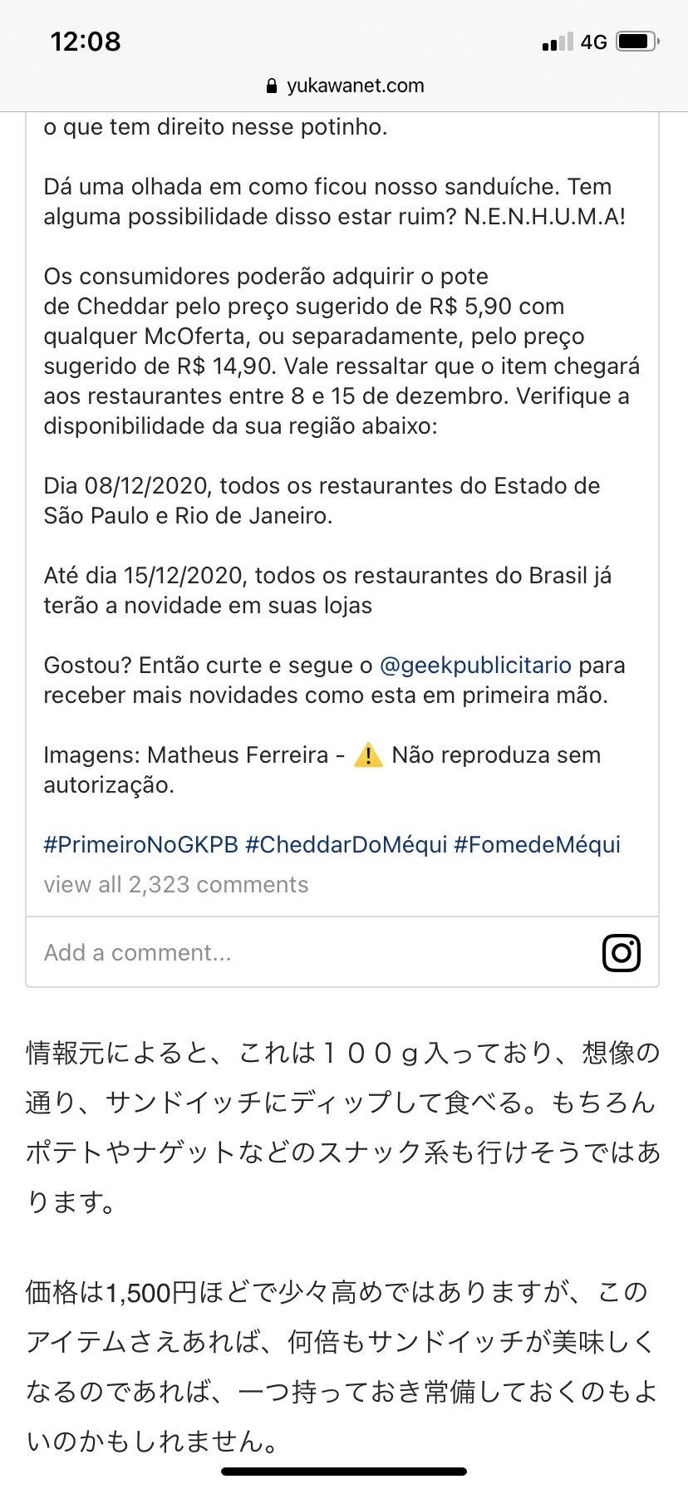Tap the battery icon in status bar

637,42
